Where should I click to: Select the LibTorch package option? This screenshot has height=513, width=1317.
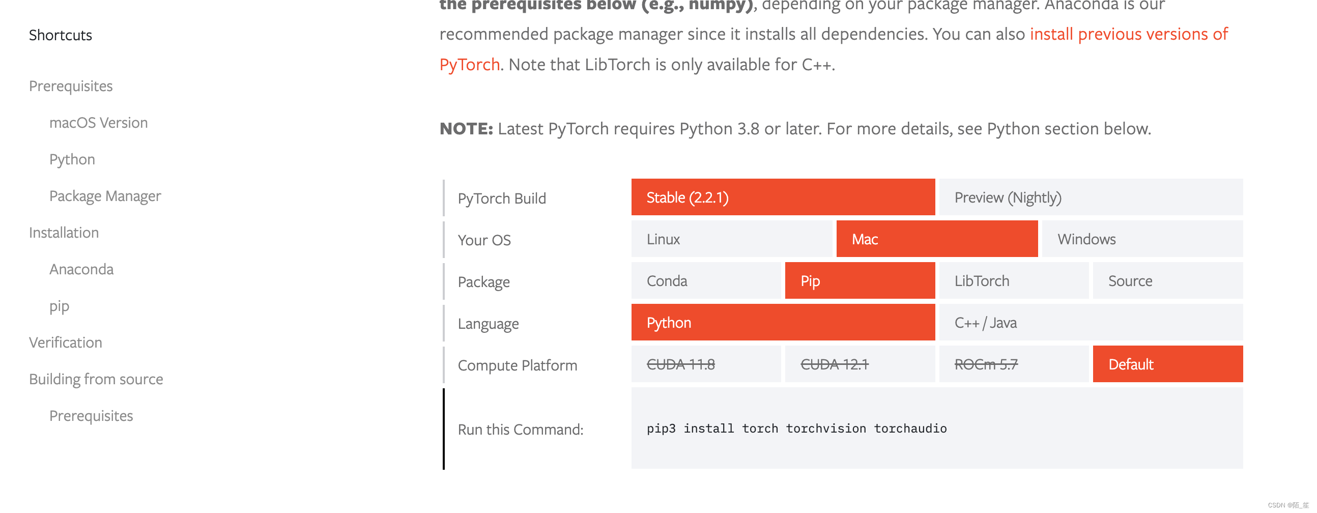(1012, 281)
